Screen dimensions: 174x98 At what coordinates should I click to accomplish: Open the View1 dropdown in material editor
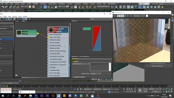(x=101, y=19)
